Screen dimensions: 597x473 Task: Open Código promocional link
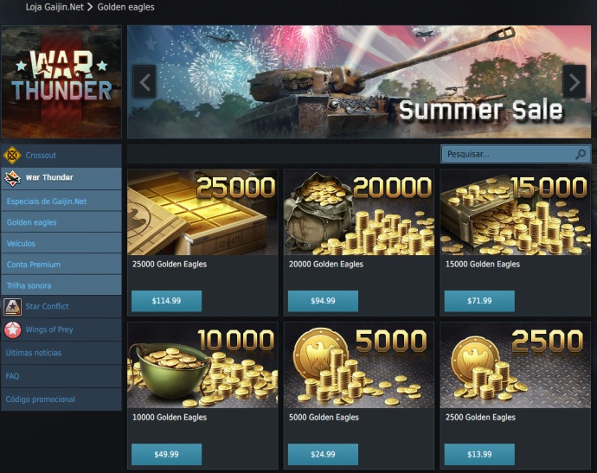tap(41, 399)
